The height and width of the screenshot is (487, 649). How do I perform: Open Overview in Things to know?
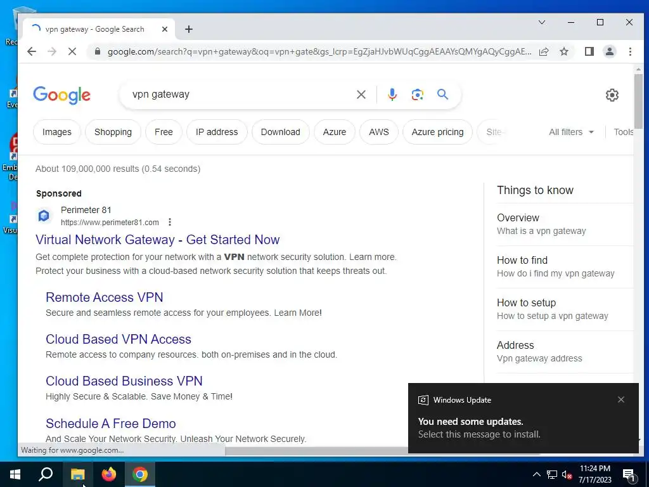[x=565, y=224]
